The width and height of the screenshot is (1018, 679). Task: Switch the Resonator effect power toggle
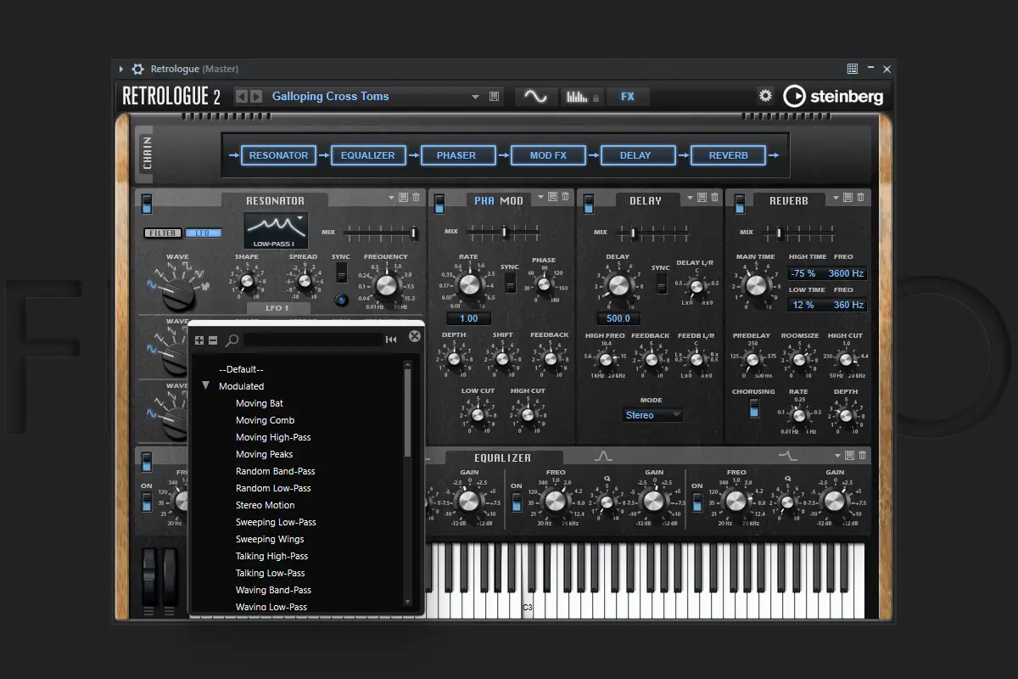coord(147,204)
